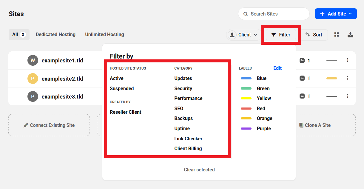Filter by Reseller Client creator
The width and height of the screenshot is (364, 189).
pyautogui.click(x=126, y=112)
